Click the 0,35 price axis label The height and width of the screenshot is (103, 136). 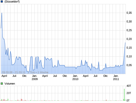pyautogui.click(x=129, y=13)
